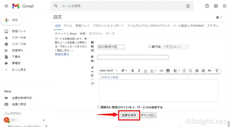Open the settings gear icon
The image size is (230, 127).
[216, 6]
